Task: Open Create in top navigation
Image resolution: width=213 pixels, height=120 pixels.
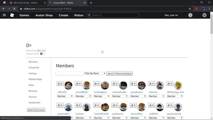Action: (64, 15)
